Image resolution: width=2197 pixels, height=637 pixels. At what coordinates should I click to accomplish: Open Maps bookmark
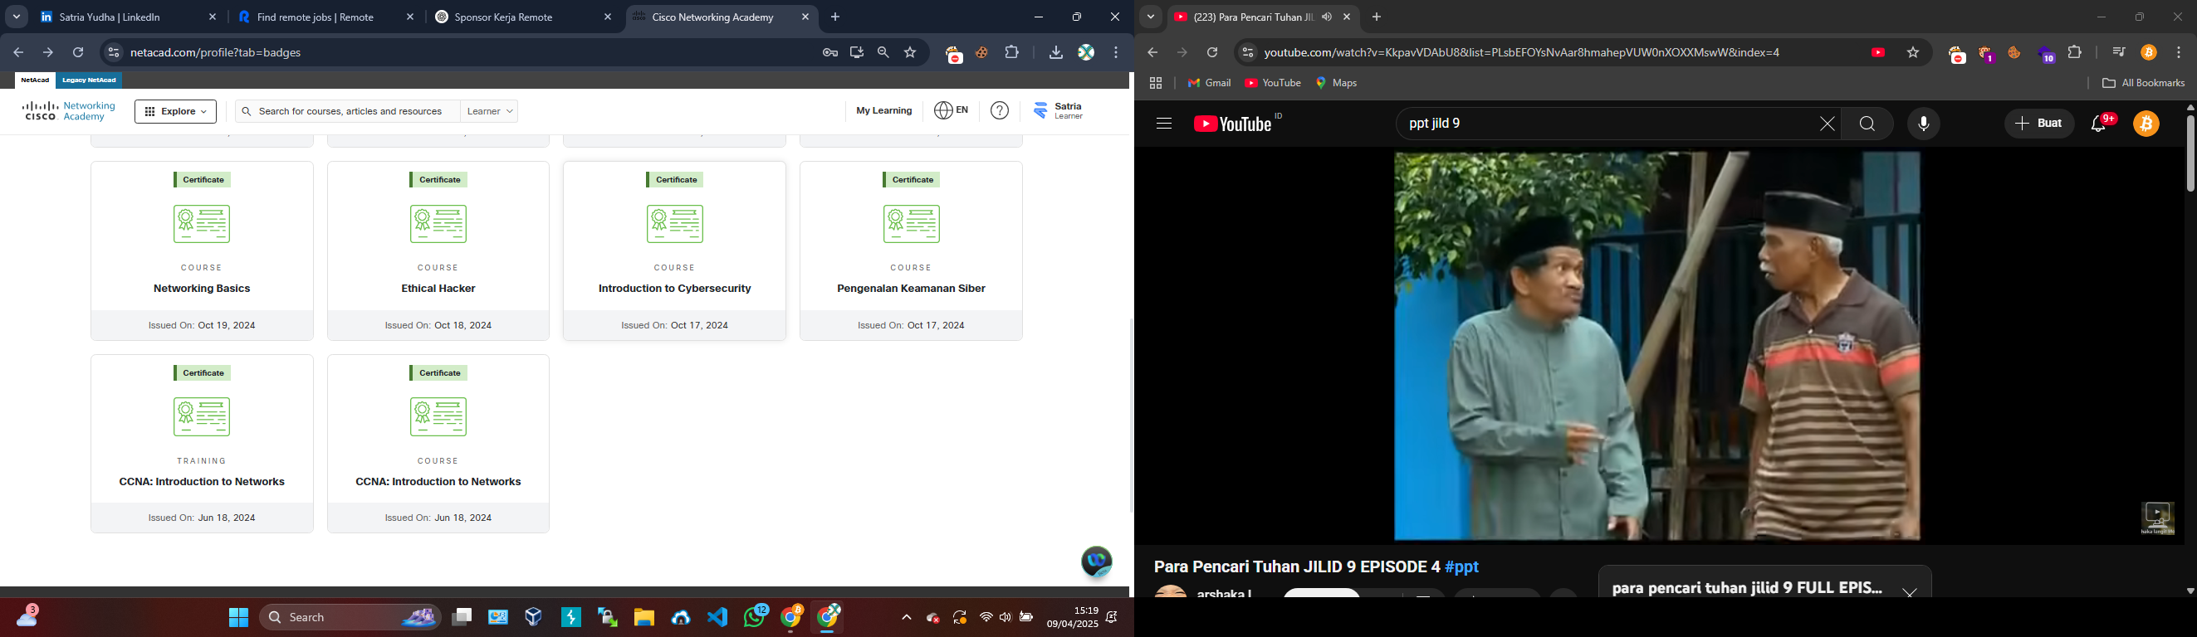click(x=1338, y=84)
